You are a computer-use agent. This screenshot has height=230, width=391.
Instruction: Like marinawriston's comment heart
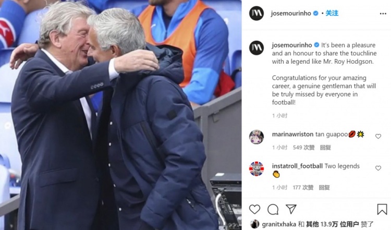378,136
